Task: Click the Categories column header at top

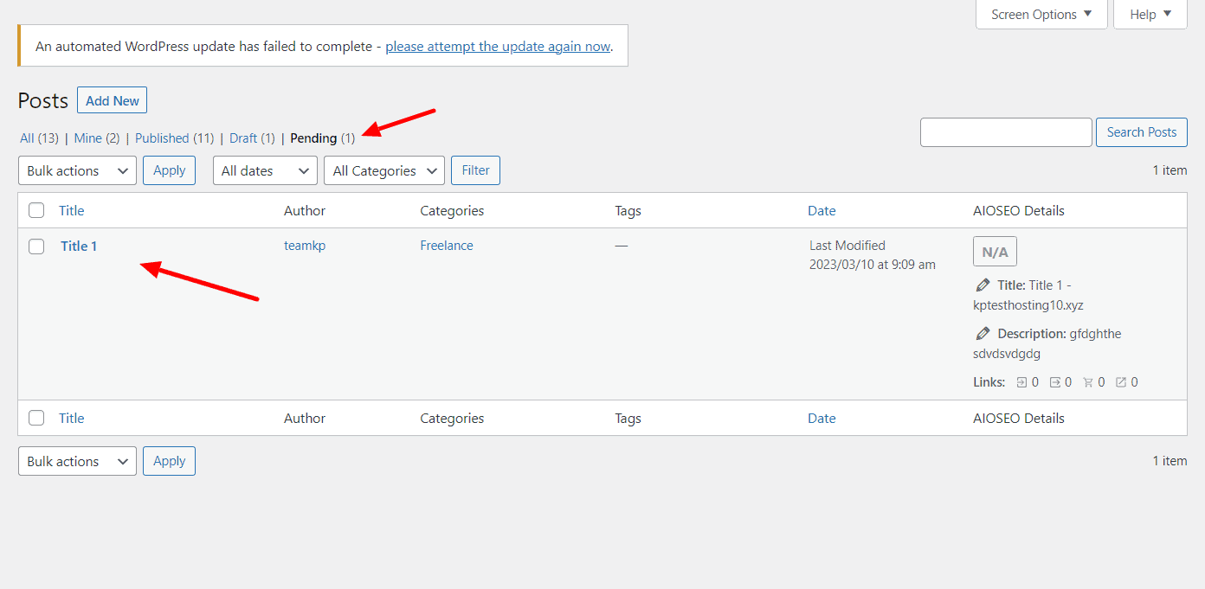Action: tap(452, 210)
